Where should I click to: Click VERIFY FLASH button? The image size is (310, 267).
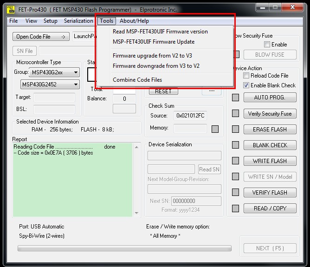(270, 192)
